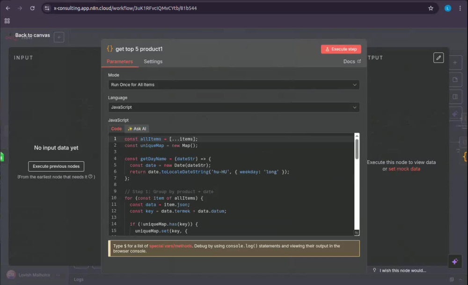Click Execute previous nodes button
Screen dimensions: 468x285
(56, 166)
